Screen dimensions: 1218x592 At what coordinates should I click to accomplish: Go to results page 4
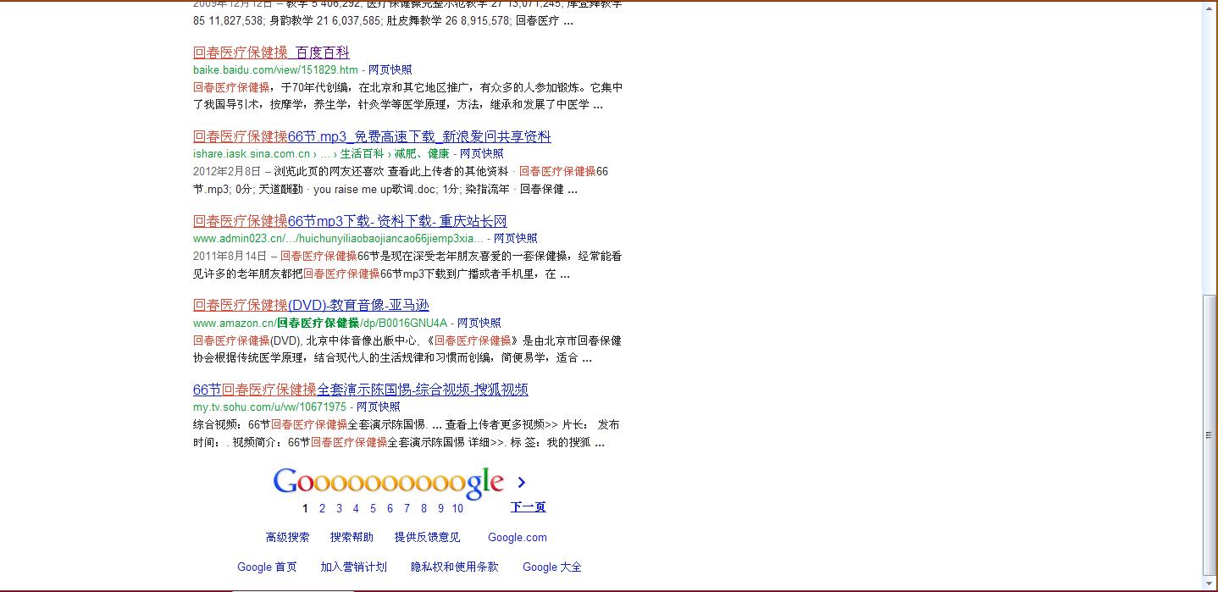tap(356, 508)
